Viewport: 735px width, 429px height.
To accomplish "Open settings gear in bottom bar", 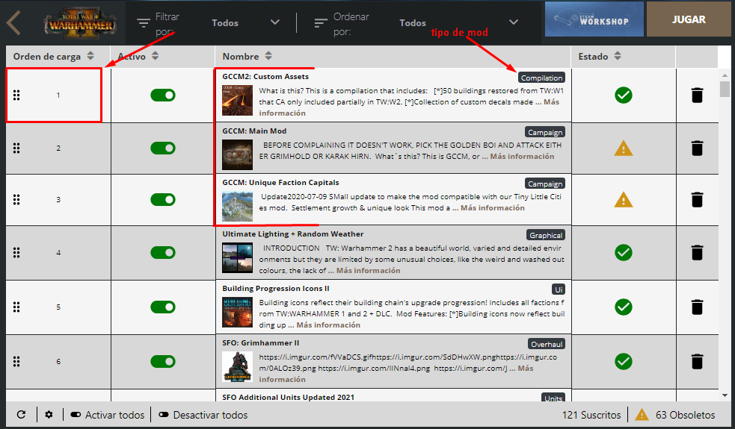I will click(49, 415).
